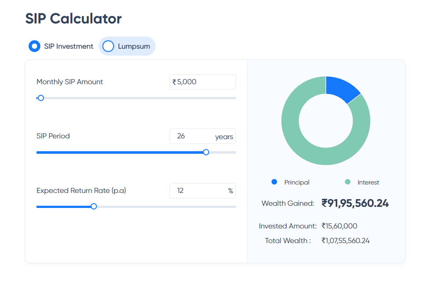426x283 pixels.
Task: Click the Expected Return Rate slider handle
Action: point(94,206)
